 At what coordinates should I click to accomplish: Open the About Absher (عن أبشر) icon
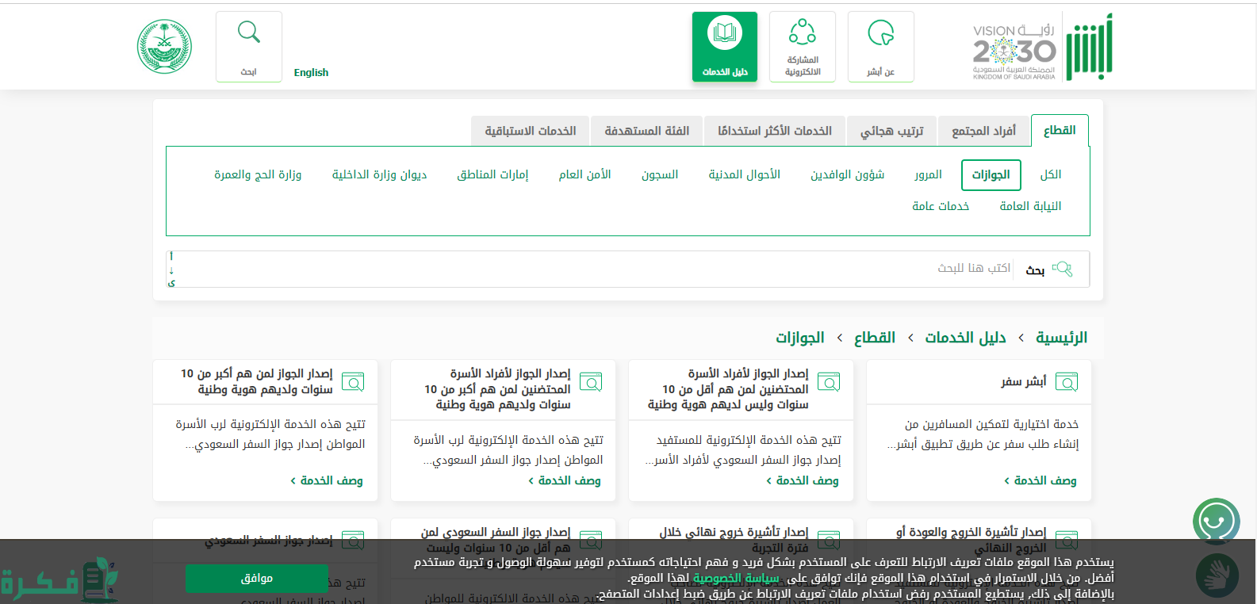point(880,34)
